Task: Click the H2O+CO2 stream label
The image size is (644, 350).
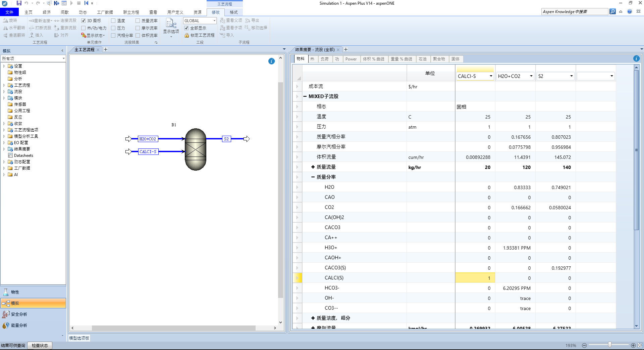Action: tap(148, 139)
